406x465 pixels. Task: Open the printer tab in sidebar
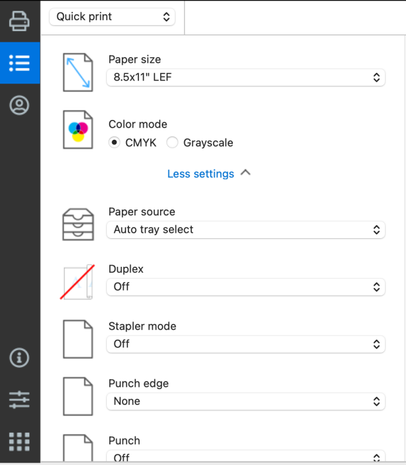(20, 21)
